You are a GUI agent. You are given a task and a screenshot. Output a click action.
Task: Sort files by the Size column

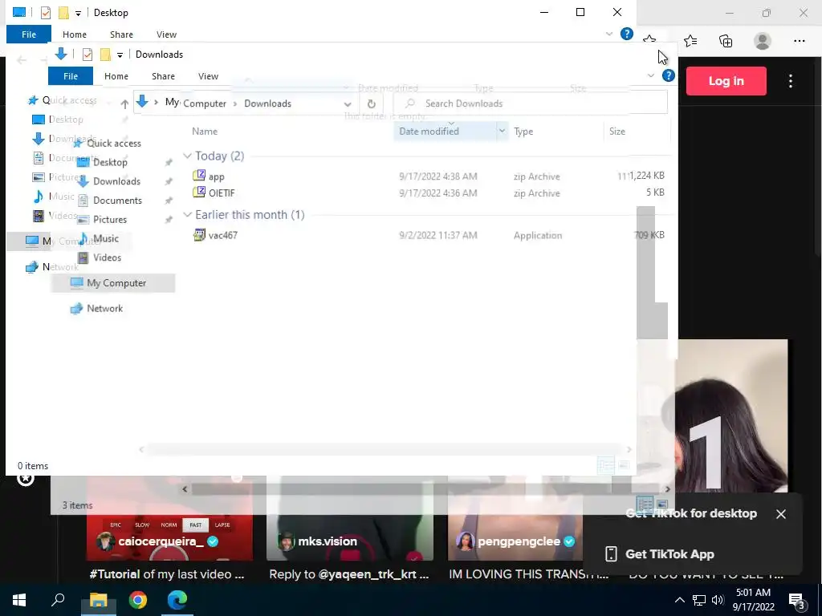click(x=617, y=132)
